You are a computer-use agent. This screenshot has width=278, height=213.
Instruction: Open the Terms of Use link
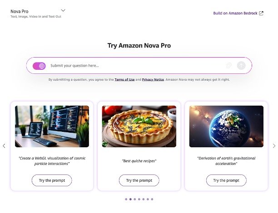(x=124, y=80)
